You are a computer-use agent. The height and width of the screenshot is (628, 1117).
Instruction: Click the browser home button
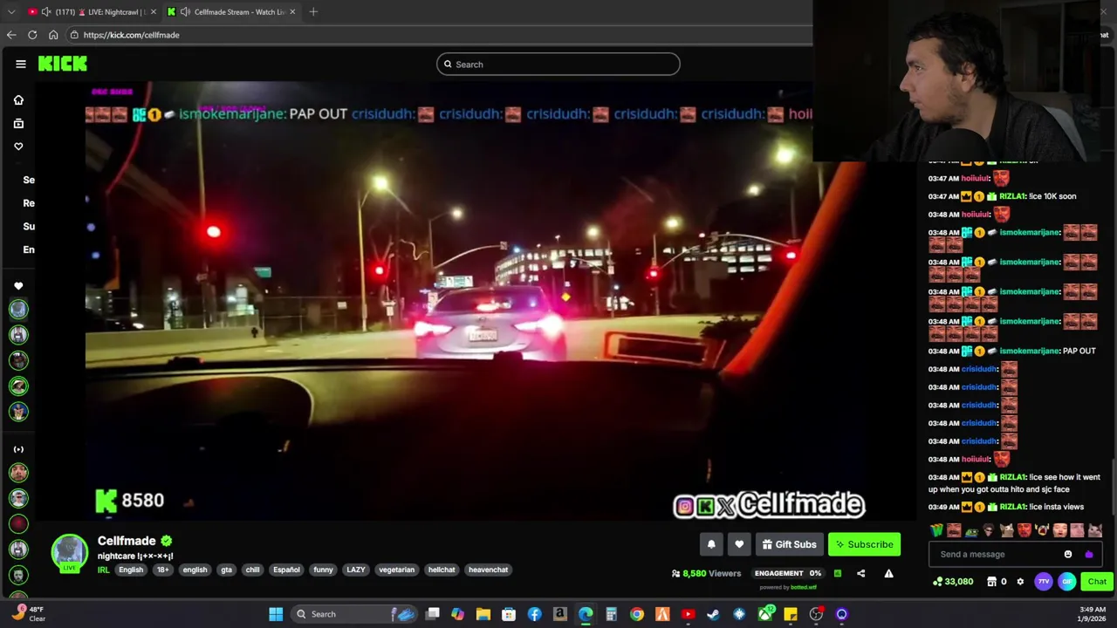(x=53, y=35)
